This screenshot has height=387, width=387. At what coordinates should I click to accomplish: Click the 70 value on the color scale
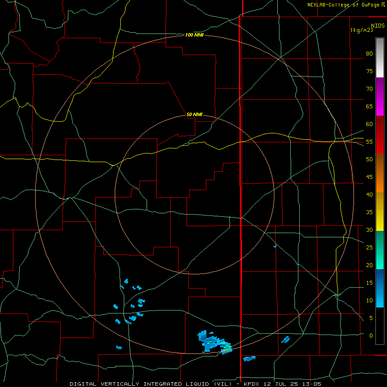pos(369,89)
